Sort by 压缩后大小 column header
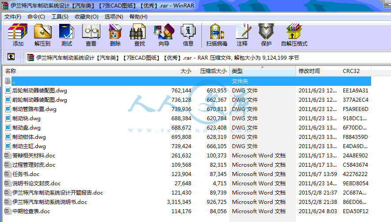This screenshot has width=391, height=222. click(212, 71)
